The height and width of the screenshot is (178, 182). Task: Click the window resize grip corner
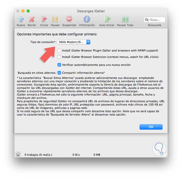[x=166, y=156]
